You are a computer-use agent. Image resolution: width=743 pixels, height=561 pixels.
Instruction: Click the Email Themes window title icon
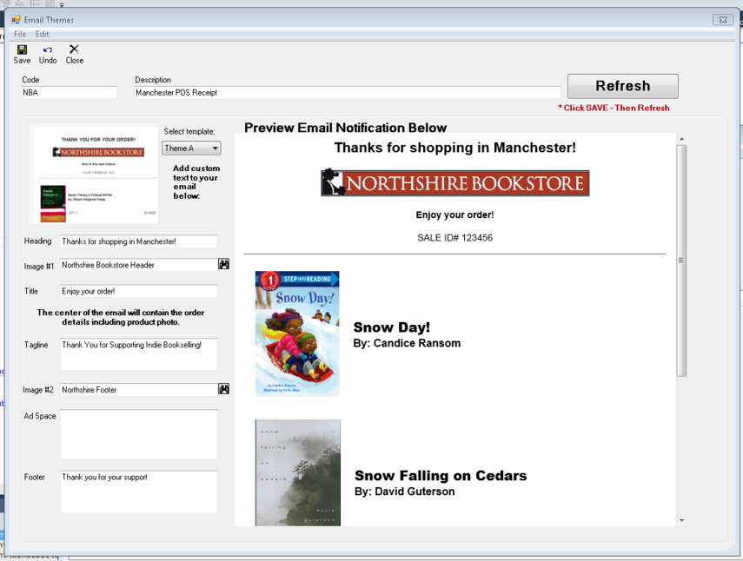tap(17, 20)
